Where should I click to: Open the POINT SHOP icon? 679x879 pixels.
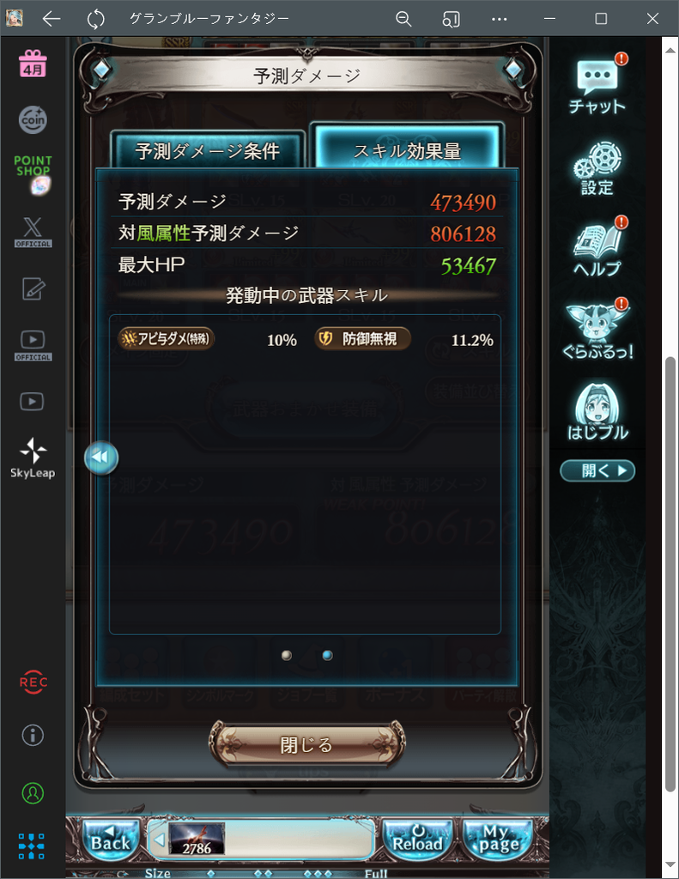[33, 174]
